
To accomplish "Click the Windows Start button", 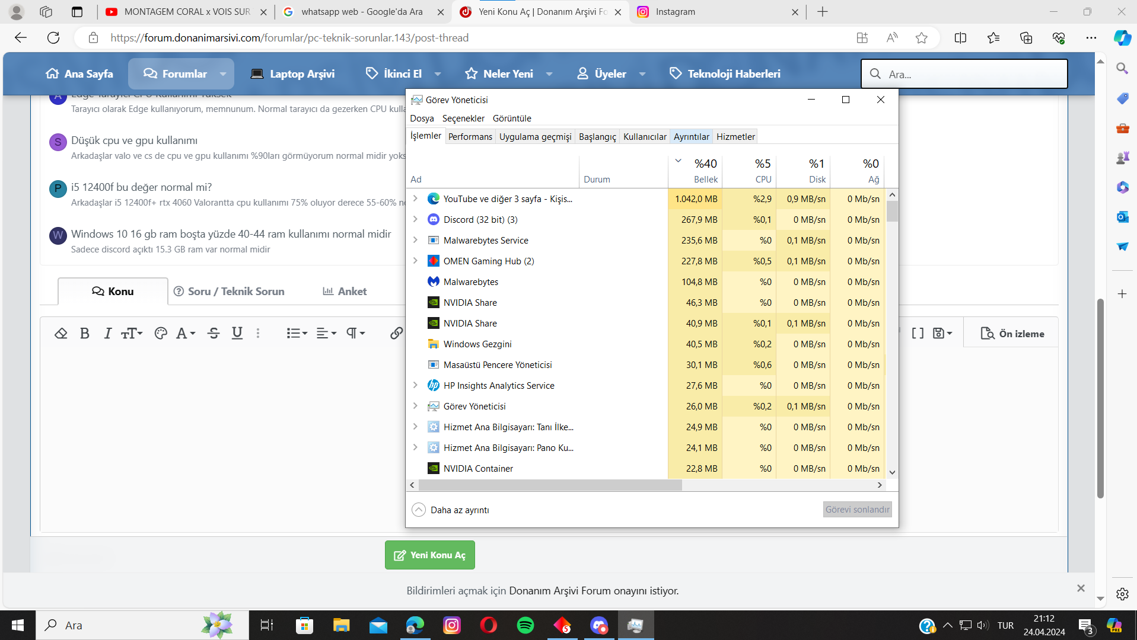I will 18,625.
